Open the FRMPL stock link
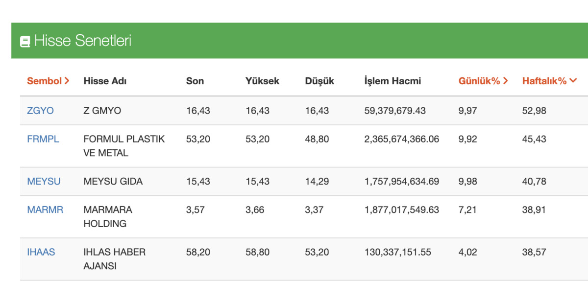588x282 pixels. click(43, 139)
